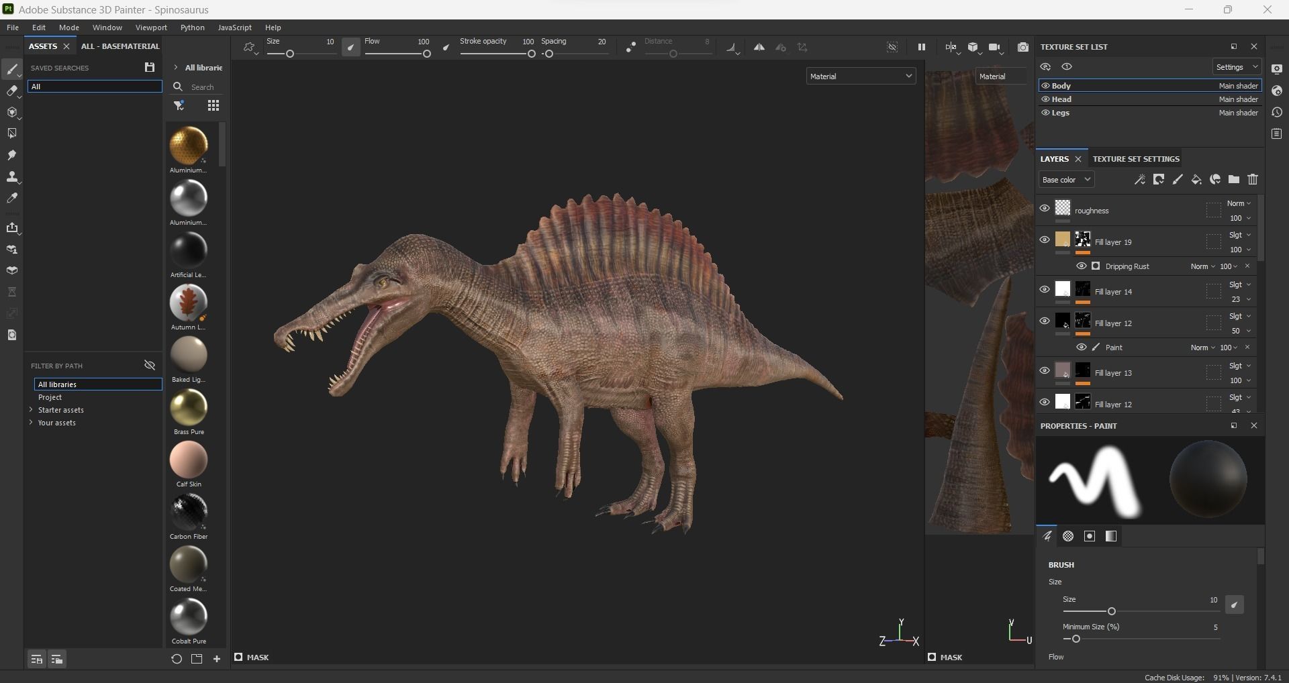1289x683 pixels.
Task: Select the Clone stamp tool
Action: 12,177
